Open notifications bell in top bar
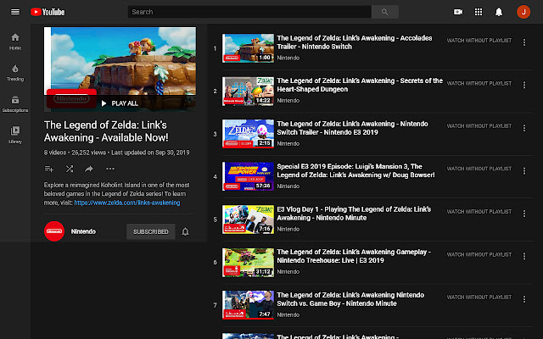Viewport: 543px width, 339px height. coord(499,12)
